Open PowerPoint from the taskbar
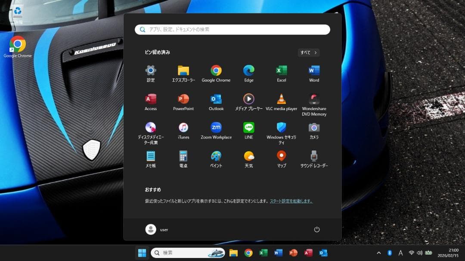The width and height of the screenshot is (465, 261). tap(293, 253)
